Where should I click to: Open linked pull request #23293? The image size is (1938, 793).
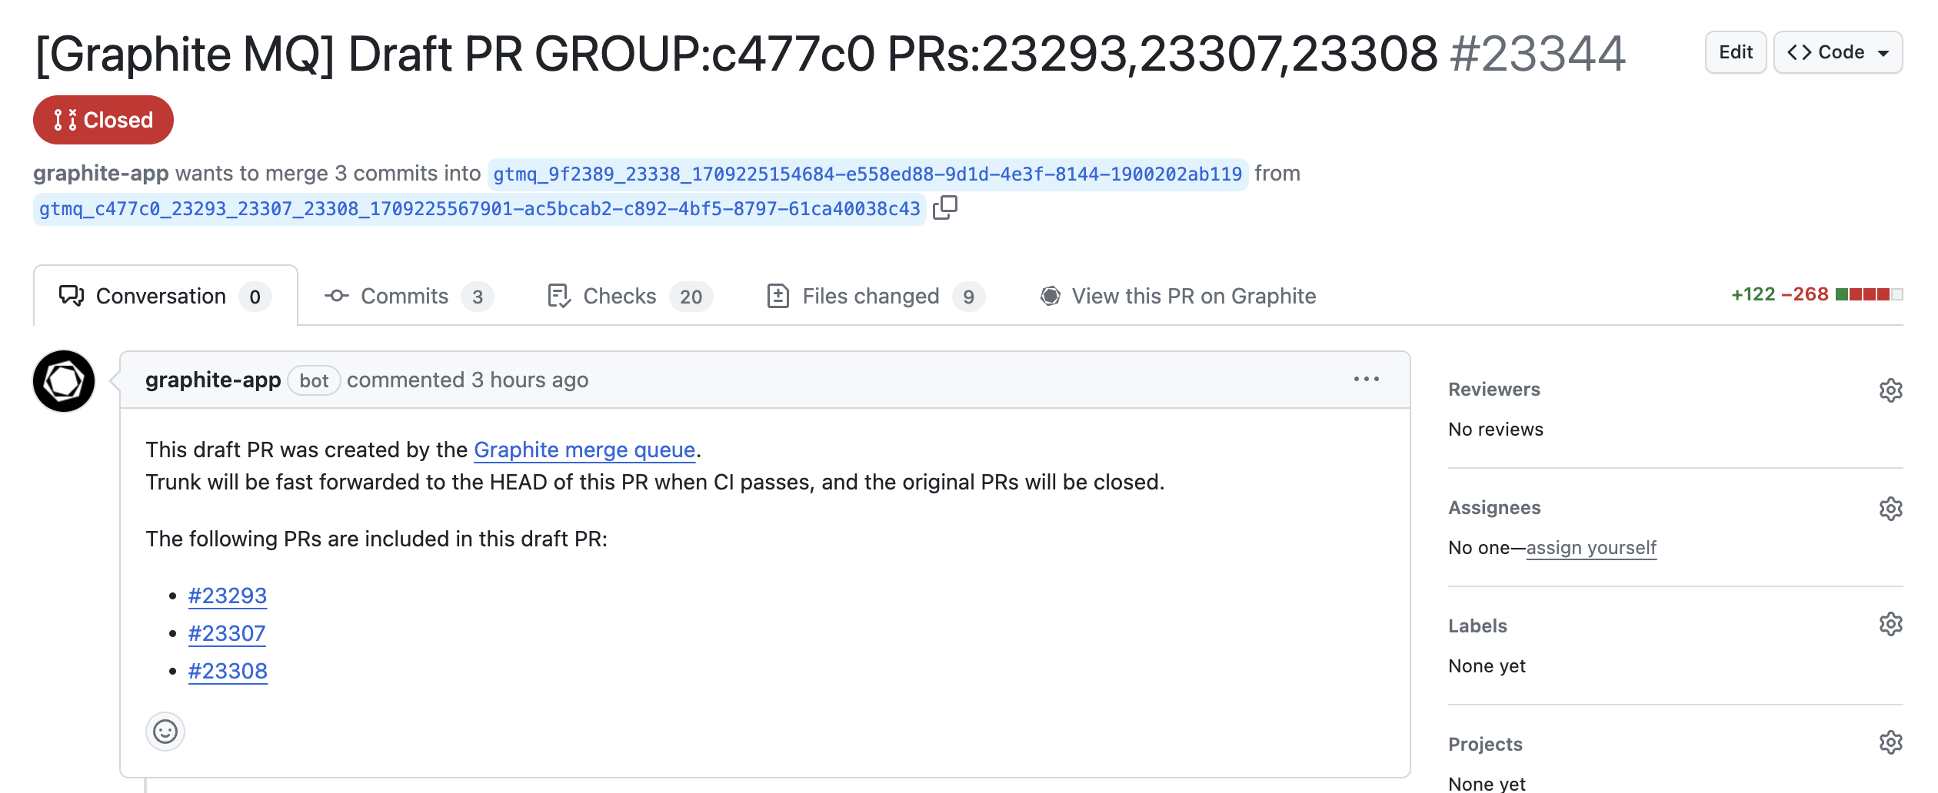coord(228,596)
